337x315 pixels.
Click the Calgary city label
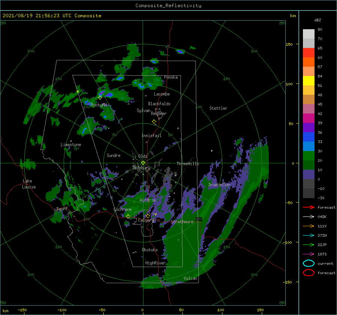pyautogui.click(x=146, y=220)
